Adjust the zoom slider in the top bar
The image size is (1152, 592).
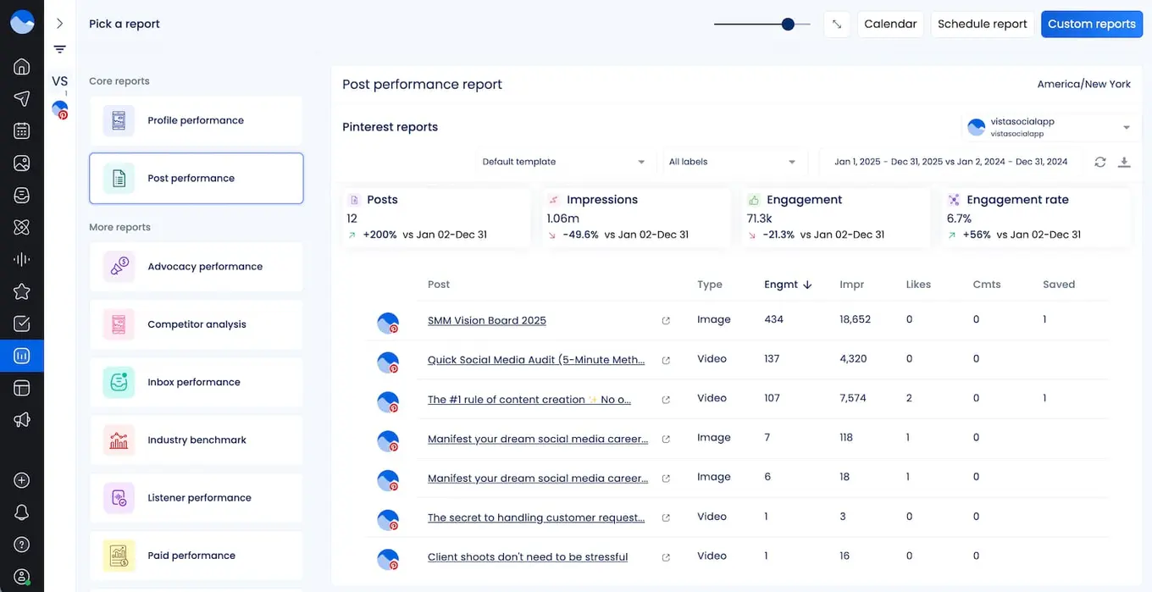tap(786, 25)
